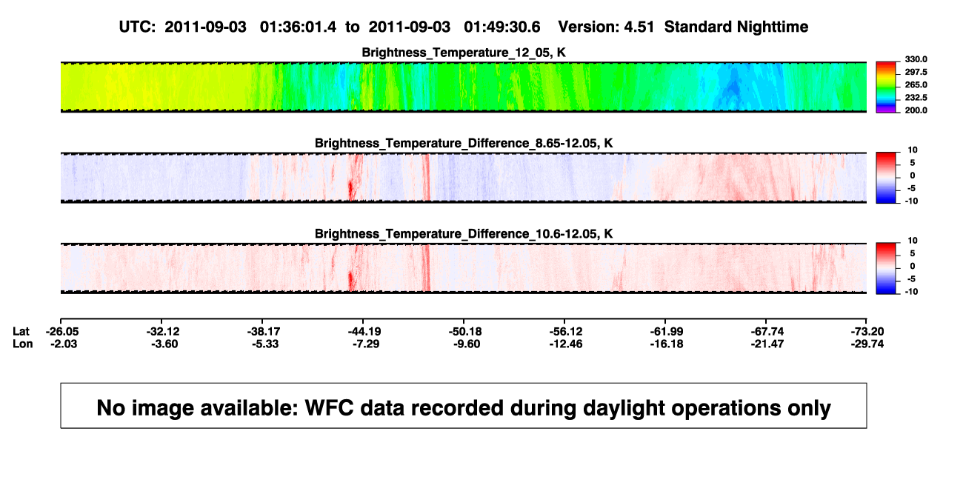Click latitude tick value -73.20

pyautogui.click(x=868, y=331)
